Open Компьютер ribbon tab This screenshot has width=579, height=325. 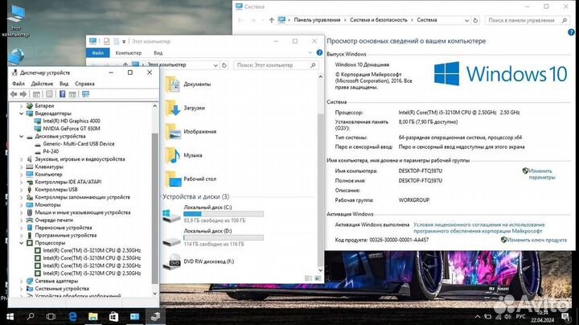tap(129, 53)
